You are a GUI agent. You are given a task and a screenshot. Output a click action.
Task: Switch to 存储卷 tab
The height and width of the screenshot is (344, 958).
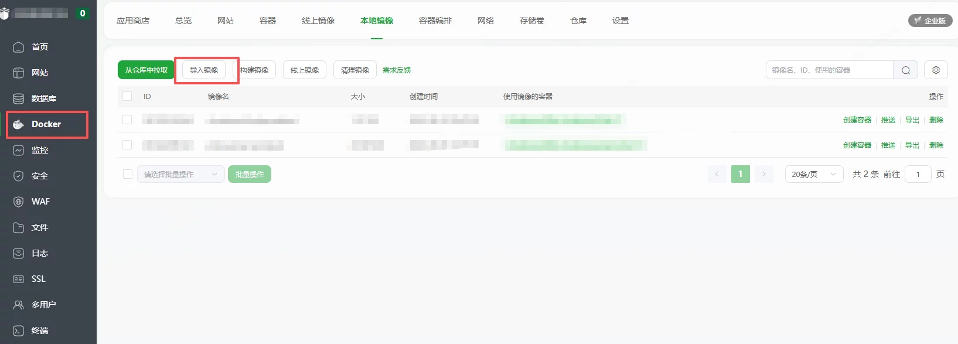(x=532, y=21)
